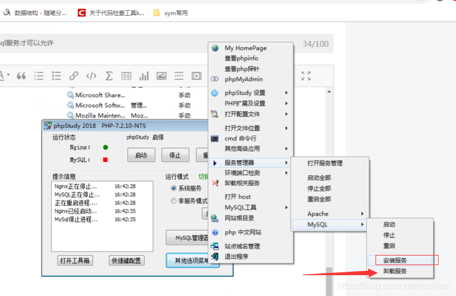
Task: Click the Microsoft Share... service row
Action: click(x=128, y=95)
